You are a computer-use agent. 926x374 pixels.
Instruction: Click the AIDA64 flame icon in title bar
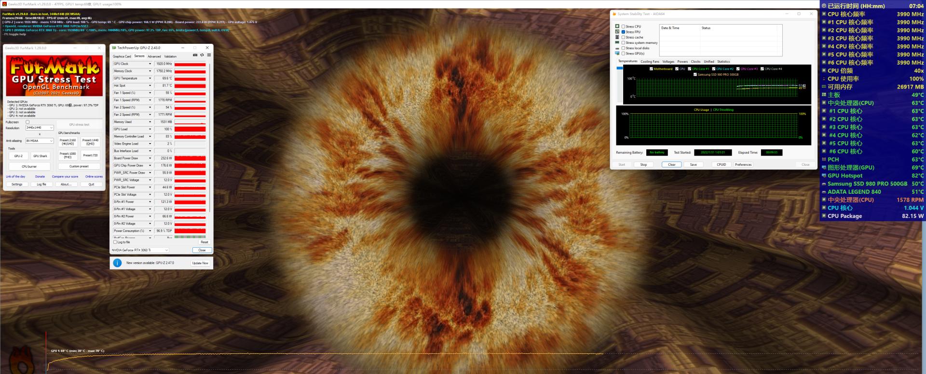pyautogui.click(x=614, y=14)
